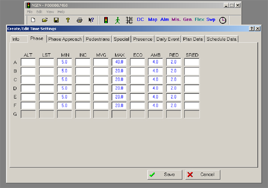Switch to the Special tab
The width and height of the screenshot is (268, 188).
point(121,39)
